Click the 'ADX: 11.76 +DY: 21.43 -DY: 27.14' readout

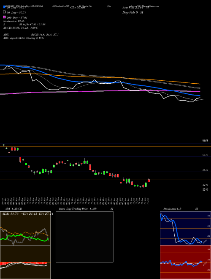coord(27,214)
